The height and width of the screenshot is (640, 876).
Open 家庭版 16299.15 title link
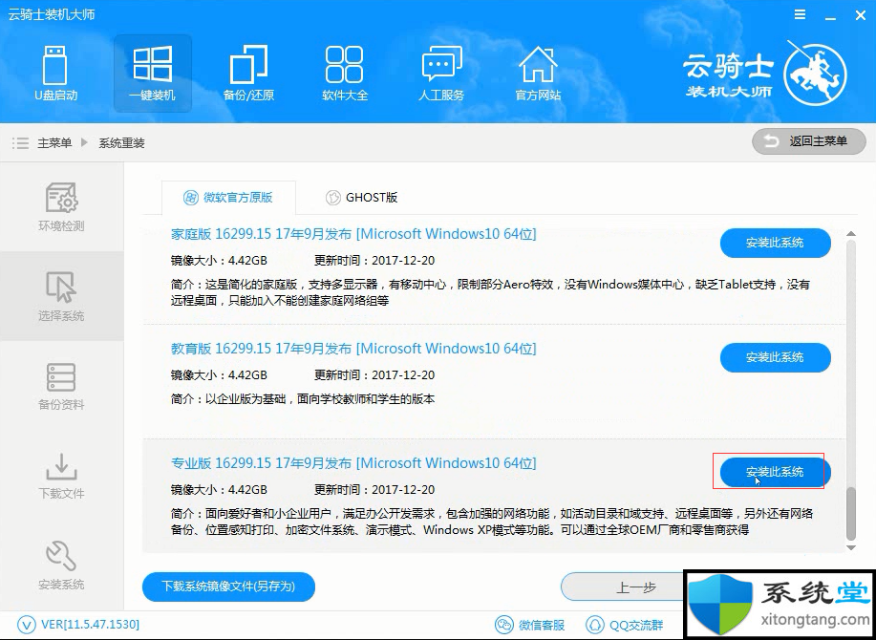point(353,234)
